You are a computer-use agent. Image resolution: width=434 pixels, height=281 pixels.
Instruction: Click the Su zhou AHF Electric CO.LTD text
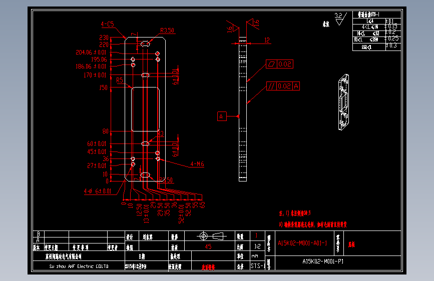click(x=79, y=266)
